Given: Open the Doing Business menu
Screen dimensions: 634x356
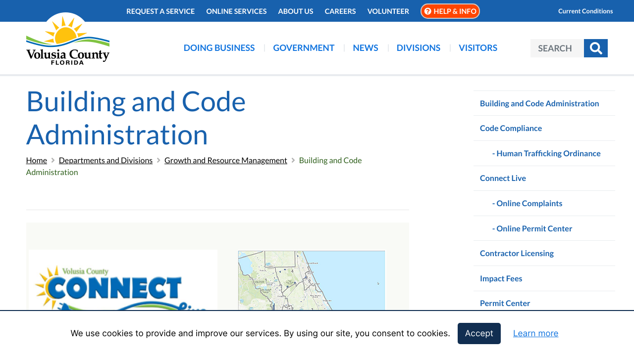Looking at the screenshot, I should tap(219, 48).
